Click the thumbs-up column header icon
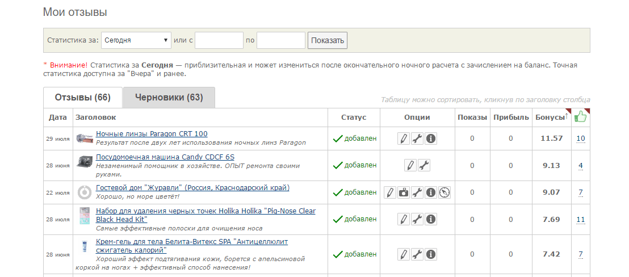The height and width of the screenshot is (277, 629). (x=580, y=117)
